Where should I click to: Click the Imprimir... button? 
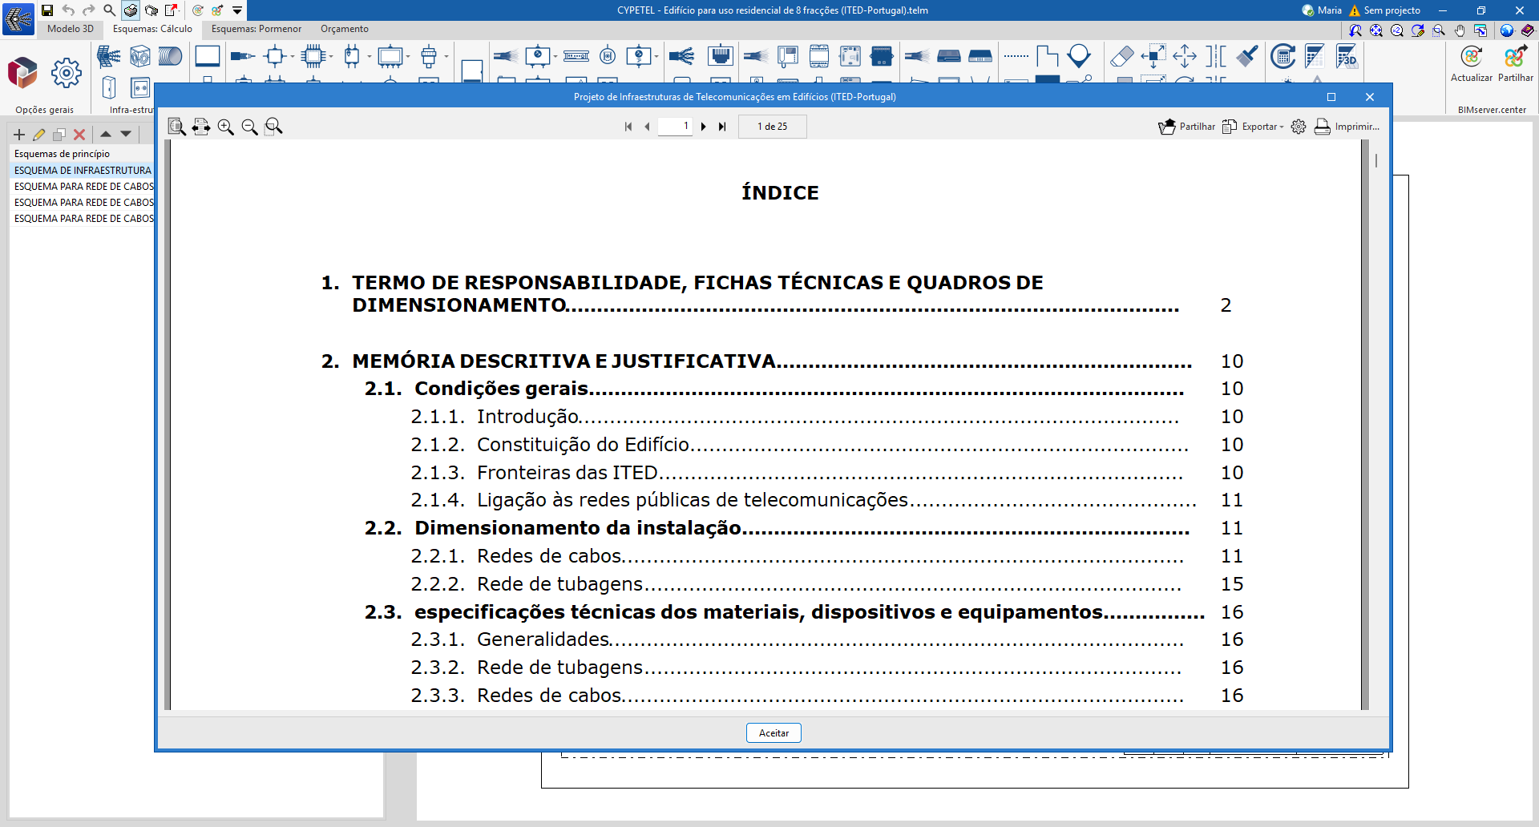pos(1347,127)
